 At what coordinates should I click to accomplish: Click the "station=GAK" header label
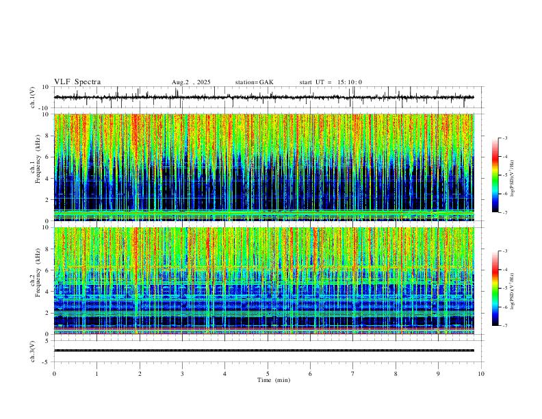(x=255, y=82)
